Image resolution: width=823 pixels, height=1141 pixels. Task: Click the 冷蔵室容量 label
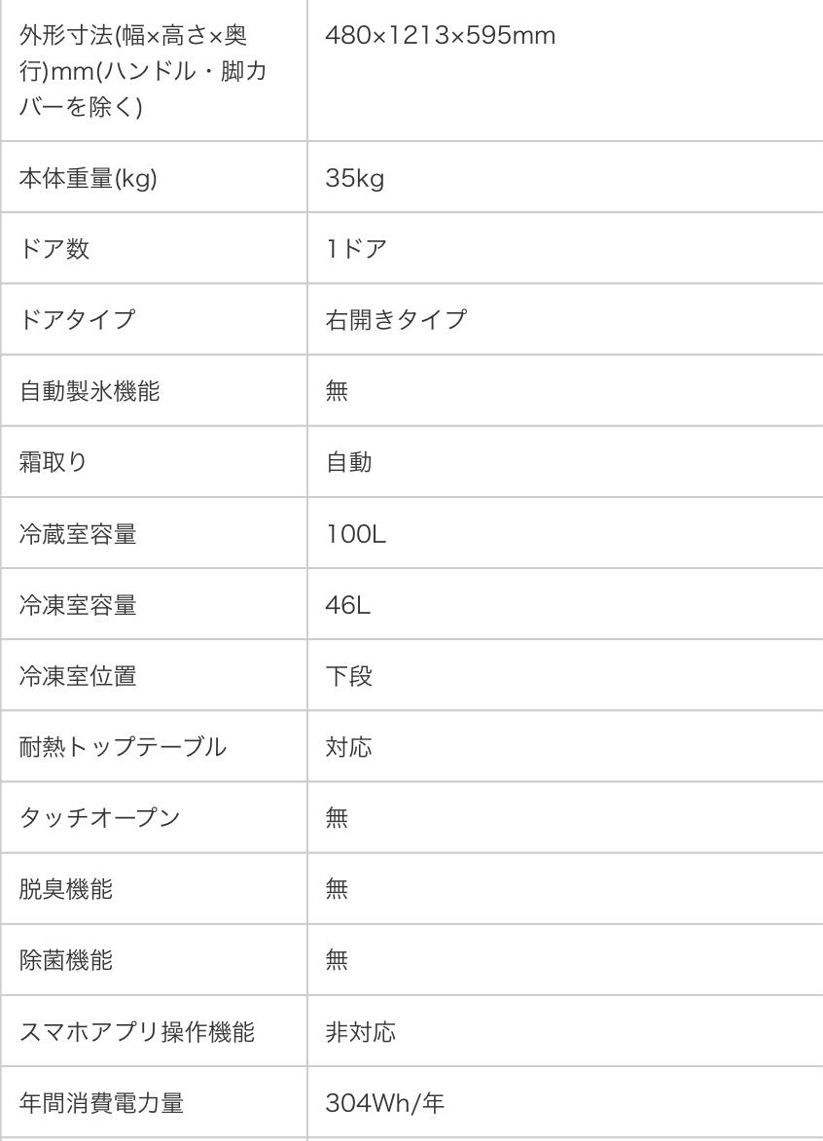78,533
